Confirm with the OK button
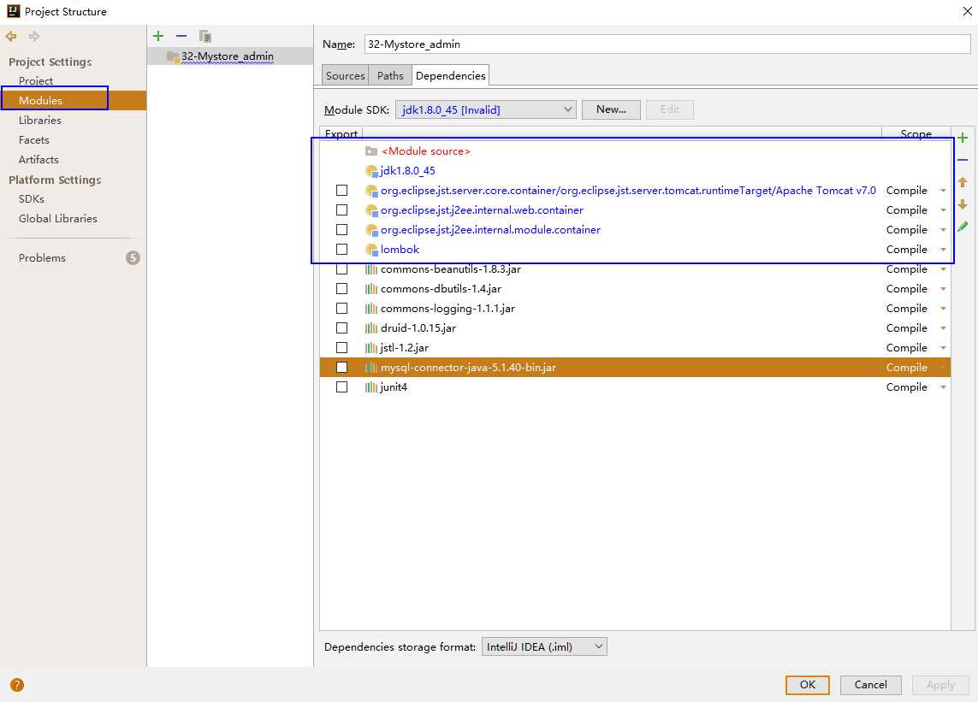This screenshot has width=978, height=702. click(807, 685)
